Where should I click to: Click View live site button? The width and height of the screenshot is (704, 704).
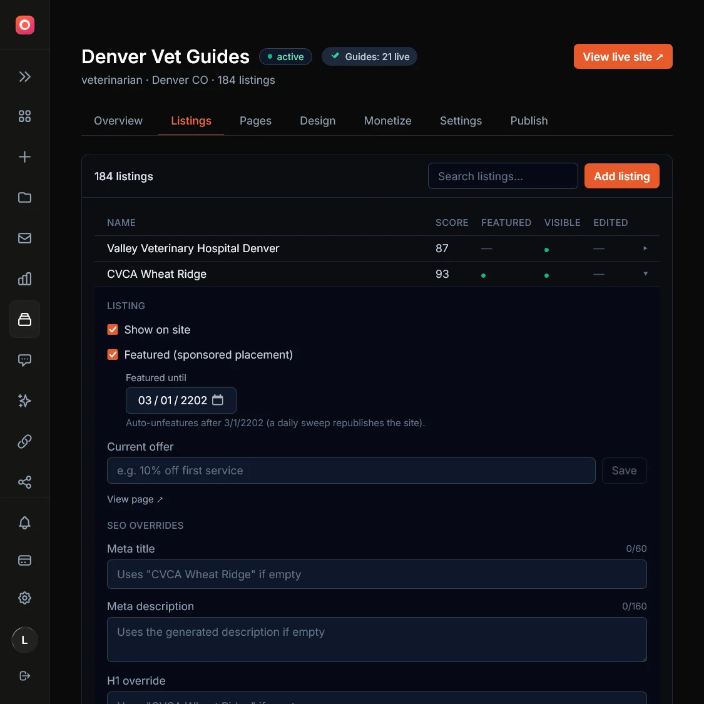pyautogui.click(x=623, y=56)
